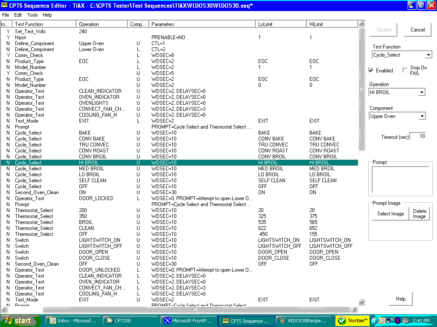Click the vertical scrollbar up arrow

[x=361, y=24]
